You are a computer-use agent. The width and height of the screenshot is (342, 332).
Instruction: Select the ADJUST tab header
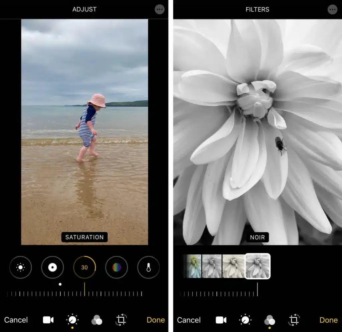pos(84,9)
